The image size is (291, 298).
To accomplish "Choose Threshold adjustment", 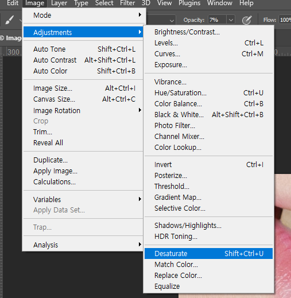I will click(208, 187).
